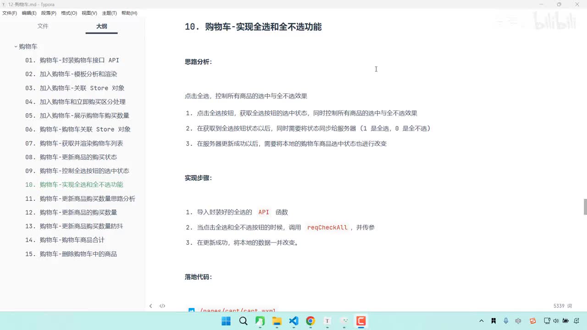Go to 03. 加入购物车-关联 Store 对象
The height and width of the screenshot is (330, 587).
point(75,88)
